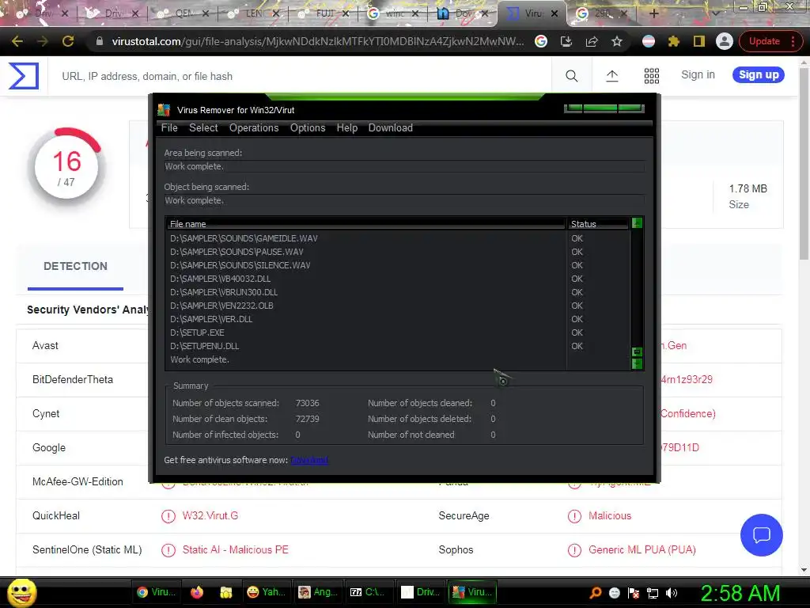Click the volume speaker tray icon
The height and width of the screenshot is (608, 810).
pos(672,593)
